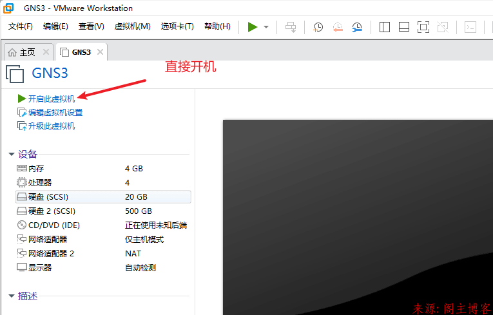Screen dimensions: 493x315
Task: Click the 自动检测 display value
Action: 140,267
